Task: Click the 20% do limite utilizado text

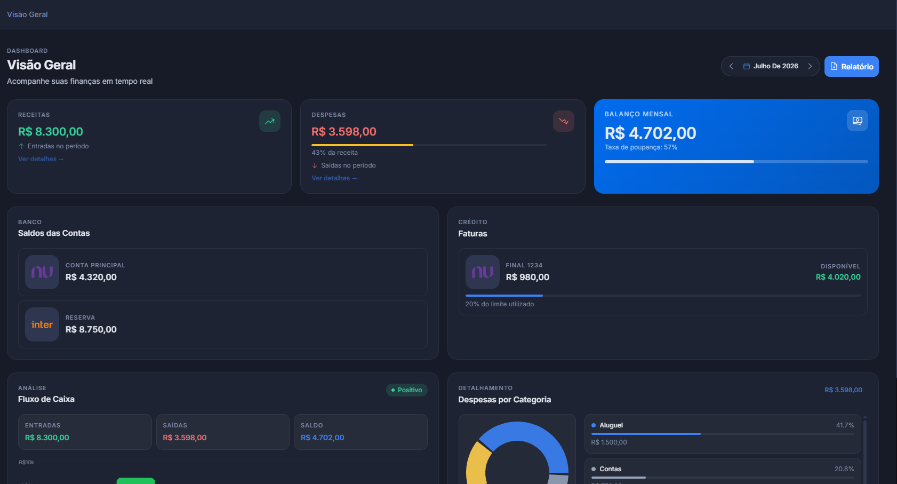Action: tap(500, 304)
